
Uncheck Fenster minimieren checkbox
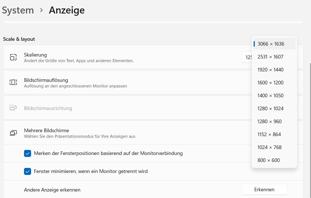coord(27,171)
